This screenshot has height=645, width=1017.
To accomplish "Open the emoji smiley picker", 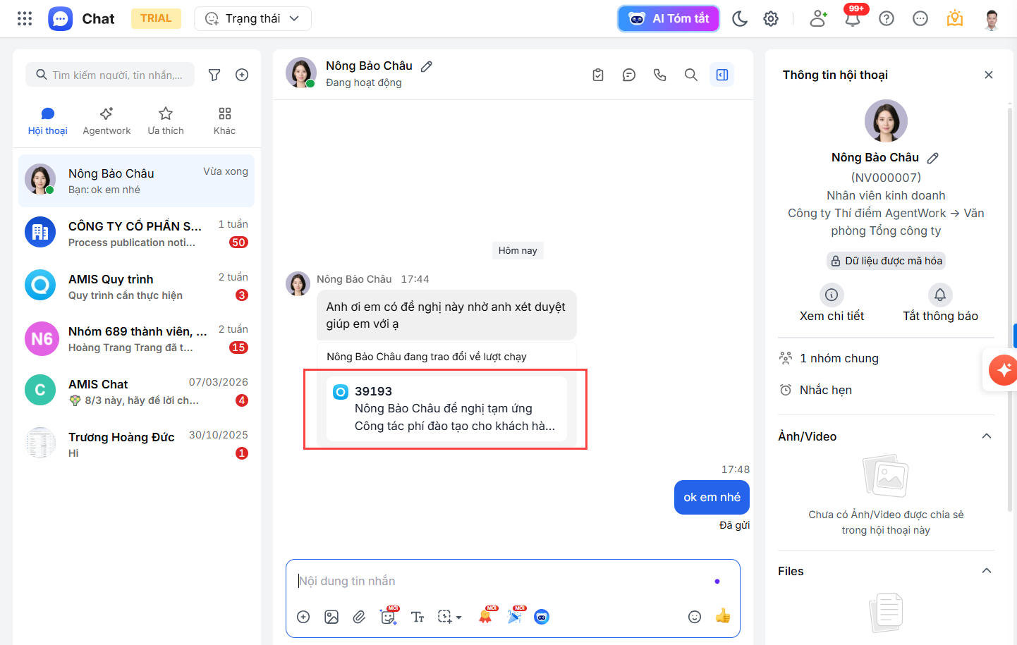I will [x=695, y=617].
